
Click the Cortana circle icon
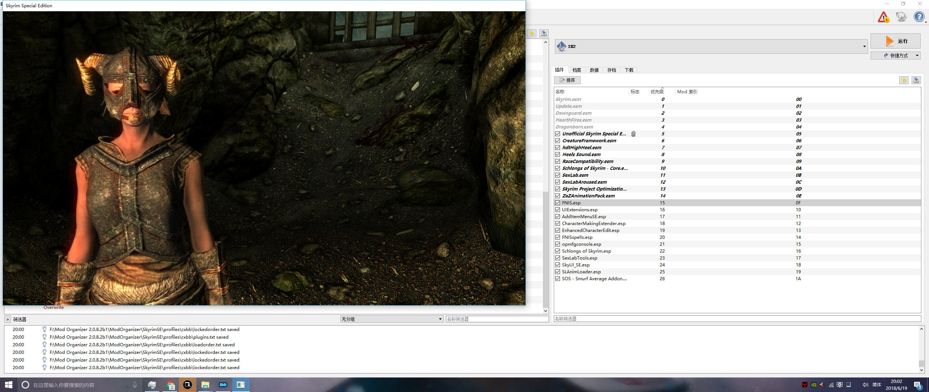point(25,385)
